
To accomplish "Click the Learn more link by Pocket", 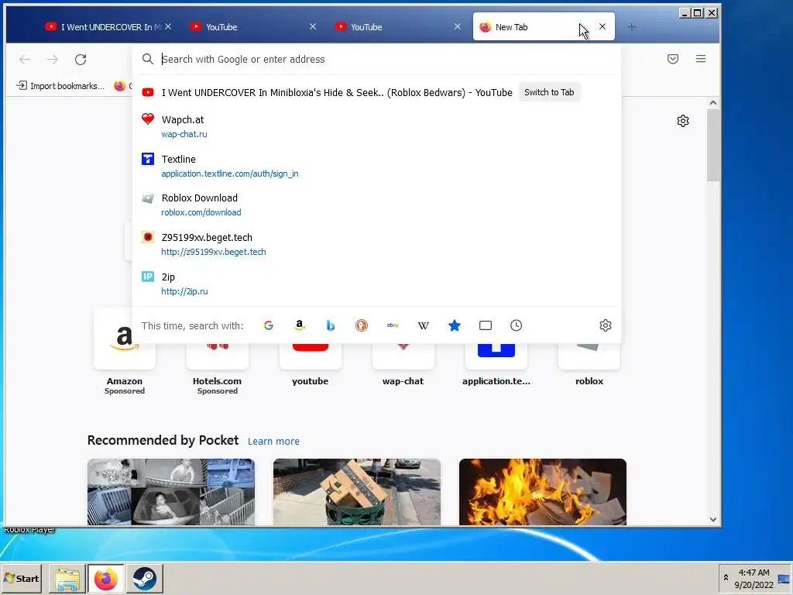I will coord(273,441).
